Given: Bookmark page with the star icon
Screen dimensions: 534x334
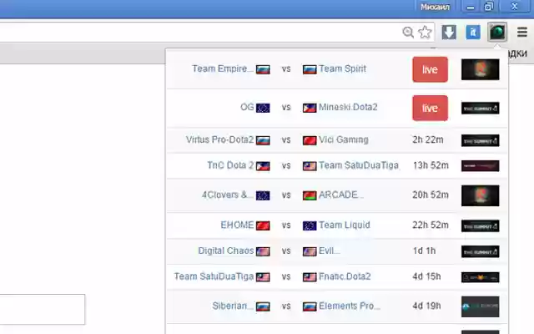Looking at the screenshot, I should pyautogui.click(x=425, y=32).
